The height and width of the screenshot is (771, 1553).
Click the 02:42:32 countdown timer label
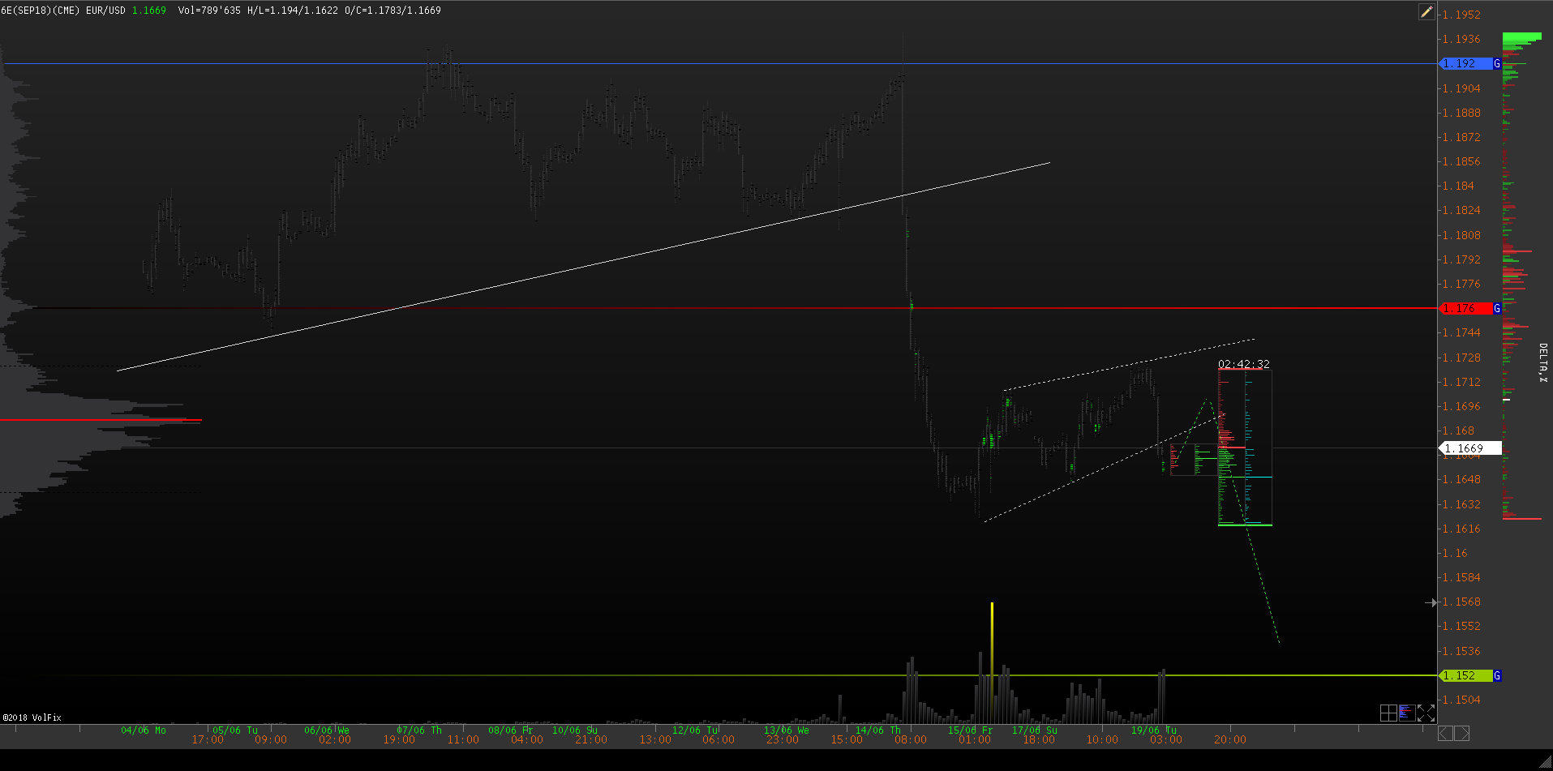tap(1243, 364)
